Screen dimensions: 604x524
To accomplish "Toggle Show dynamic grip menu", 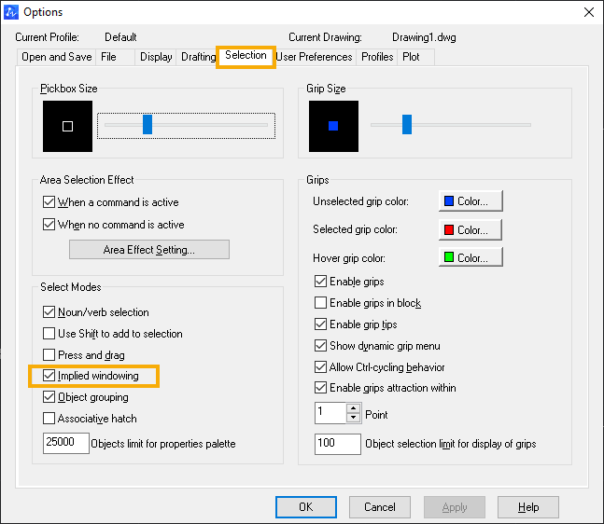I will coord(320,346).
